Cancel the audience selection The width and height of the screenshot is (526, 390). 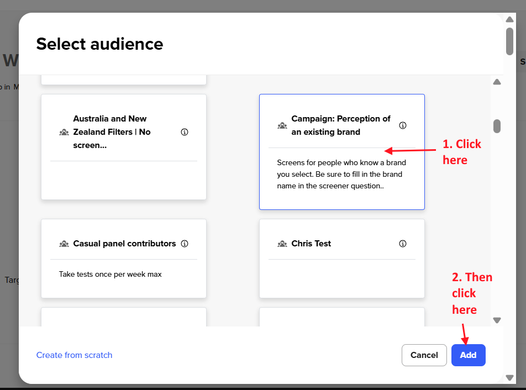click(424, 355)
